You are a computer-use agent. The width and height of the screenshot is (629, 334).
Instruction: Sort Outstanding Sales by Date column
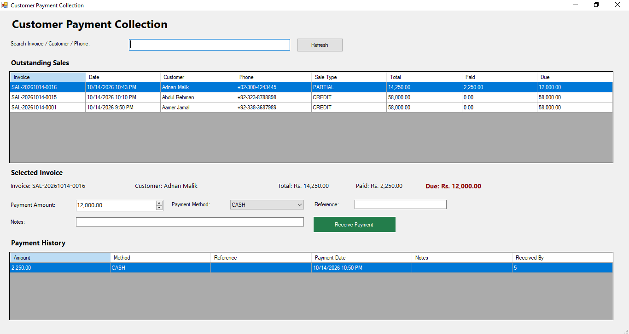[123, 77]
